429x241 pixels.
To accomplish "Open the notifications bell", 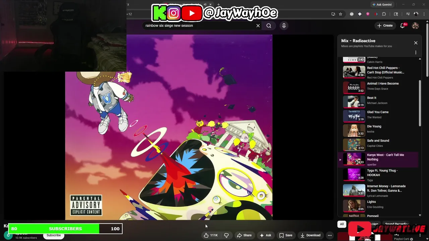I will [403, 25].
